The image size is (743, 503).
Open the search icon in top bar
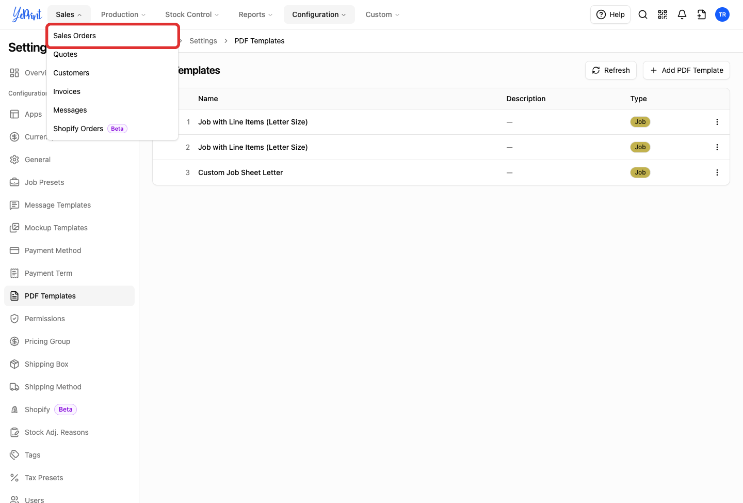[x=643, y=14]
